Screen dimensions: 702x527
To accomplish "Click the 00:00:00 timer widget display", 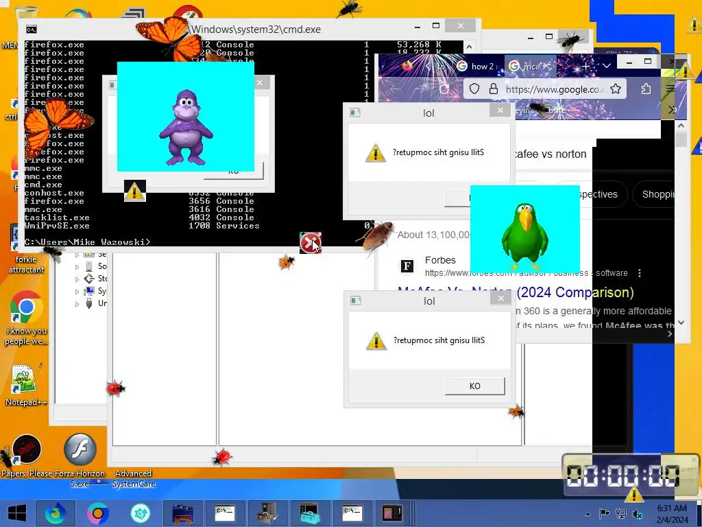I will tap(622, 476).
